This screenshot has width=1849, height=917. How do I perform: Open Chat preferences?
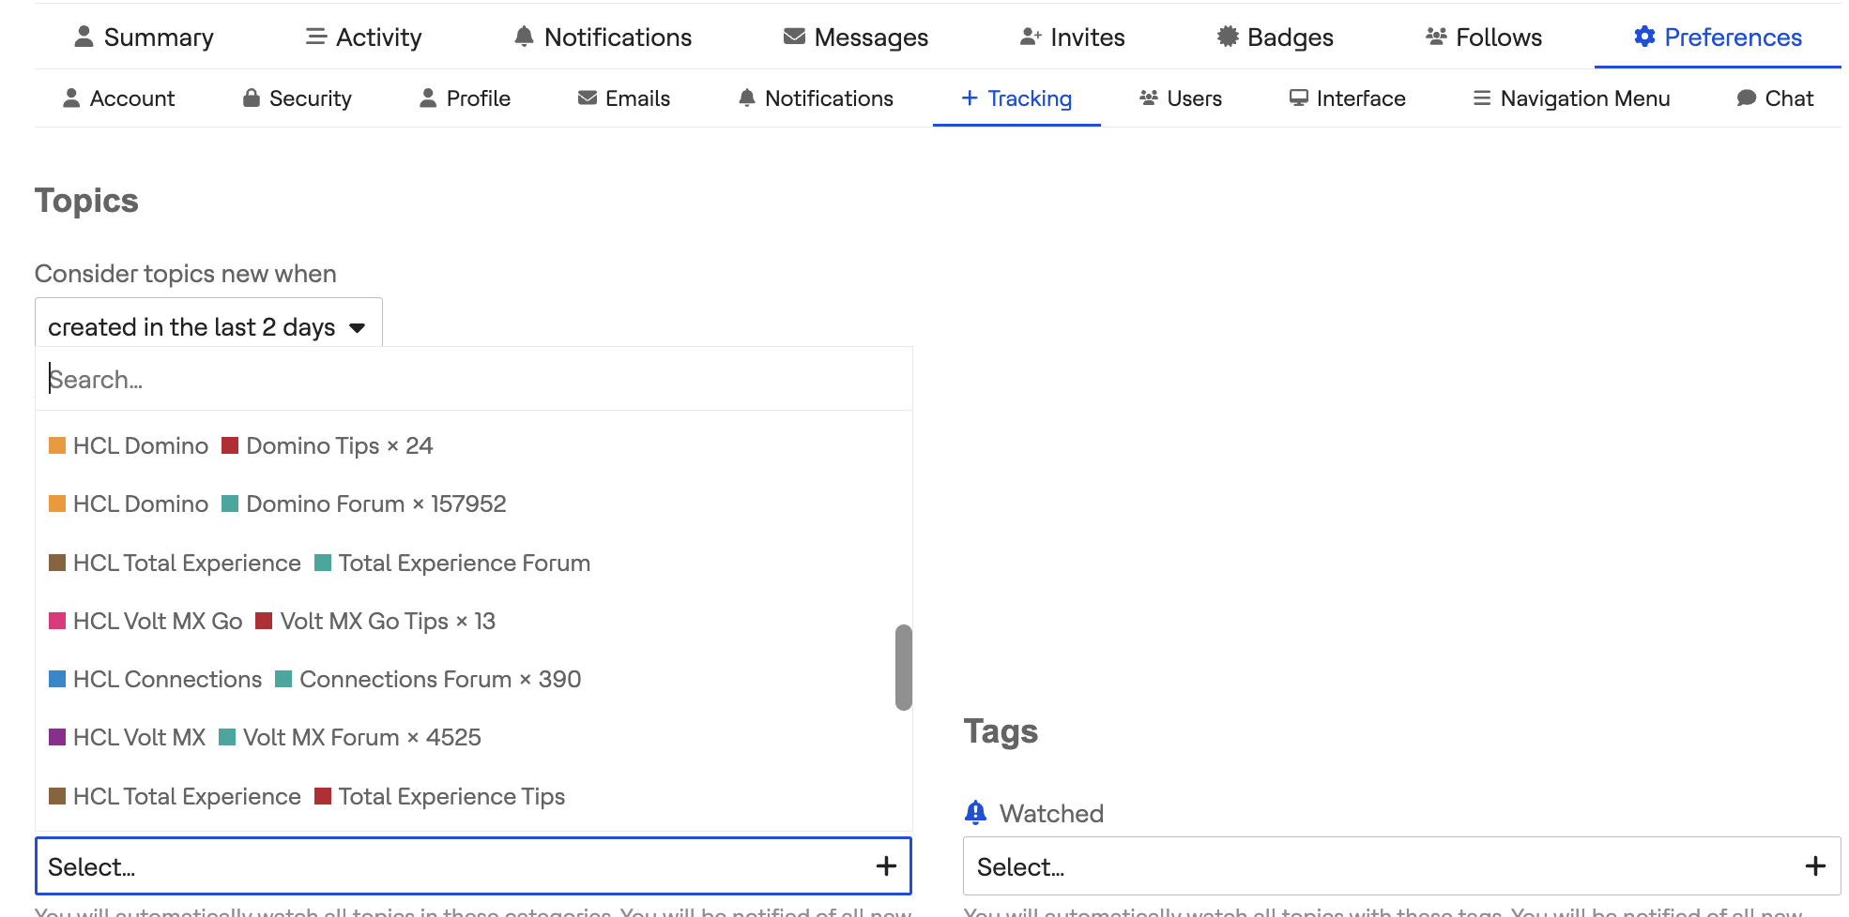point(1775,98)
